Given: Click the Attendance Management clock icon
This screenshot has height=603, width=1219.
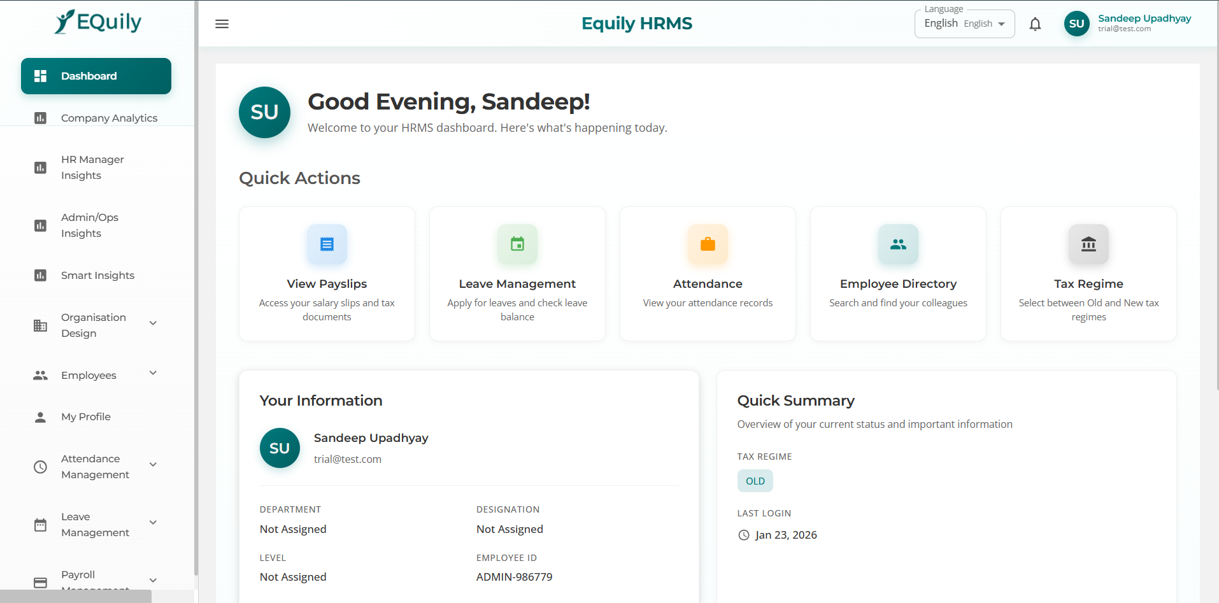Looking at the screenshot, I should (40, 466).
